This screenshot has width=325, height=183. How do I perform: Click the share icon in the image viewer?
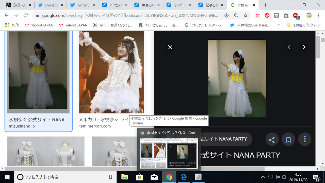pos(272,139)
